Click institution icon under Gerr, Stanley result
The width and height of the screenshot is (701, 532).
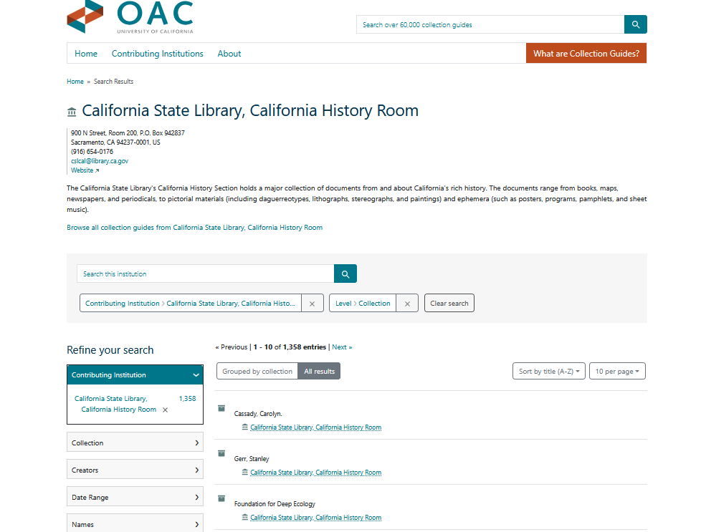pyautogui.click(x=244, y=472)
